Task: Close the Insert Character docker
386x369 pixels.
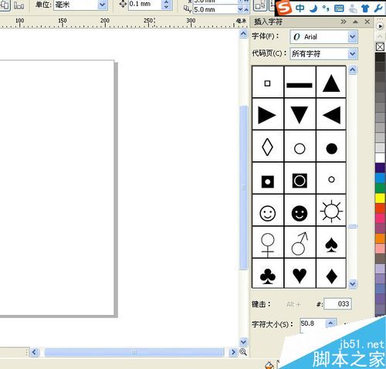Action: pos(367,22)
